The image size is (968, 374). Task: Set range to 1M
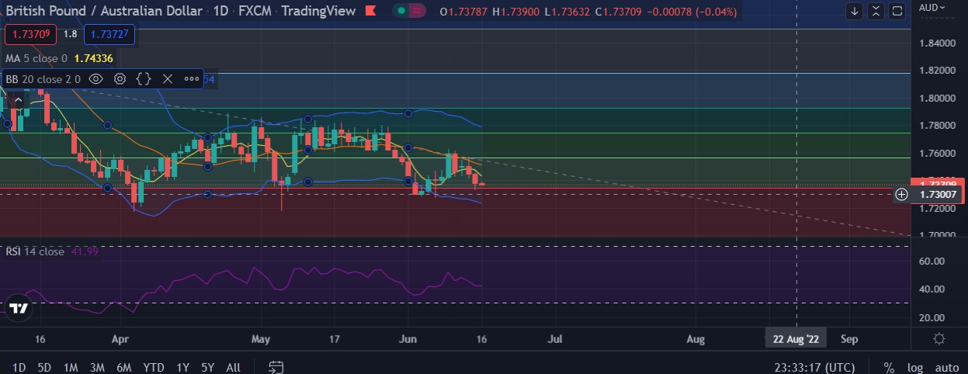tap(71, 366)
